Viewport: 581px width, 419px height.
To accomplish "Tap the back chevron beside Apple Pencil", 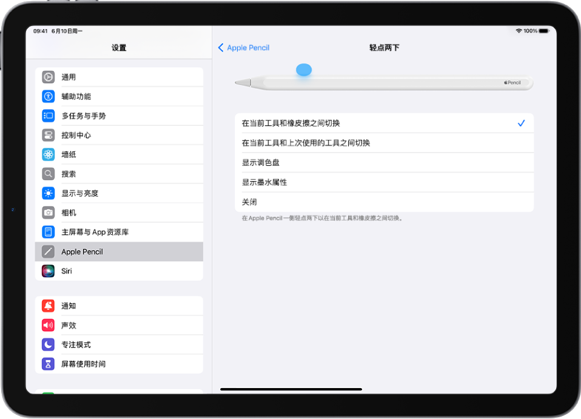I will point(221,47).
